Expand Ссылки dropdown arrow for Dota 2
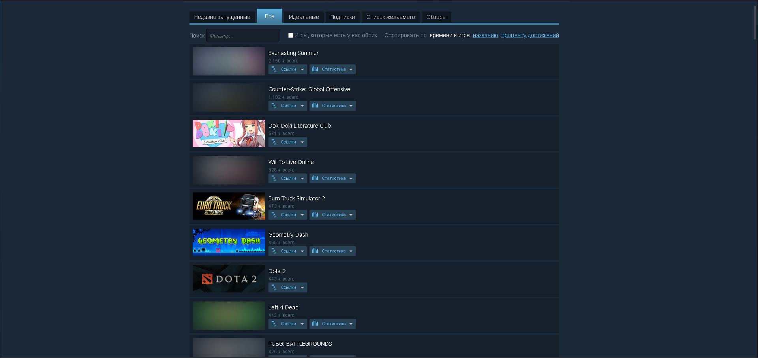Screen dimensions: 758x358 point(302,288)
